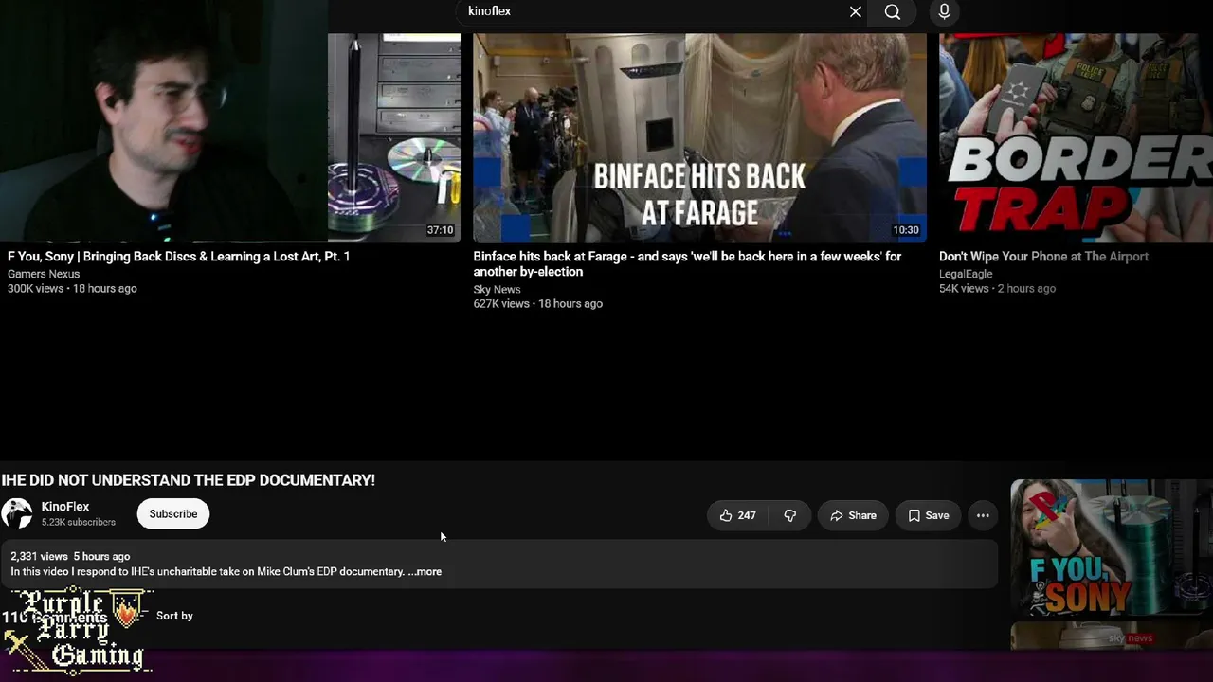Open the discs thumbnail with 37:10 duration
The height and width of the screenshot is (682, 1213).
pos(394,138)
